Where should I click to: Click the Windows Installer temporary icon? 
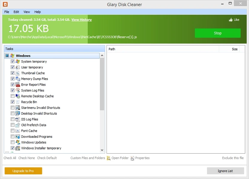click(18, 148)
